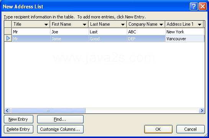Click the Address Line 1 column header
Viewport: 209px width, 138px height.
(184, 24)
